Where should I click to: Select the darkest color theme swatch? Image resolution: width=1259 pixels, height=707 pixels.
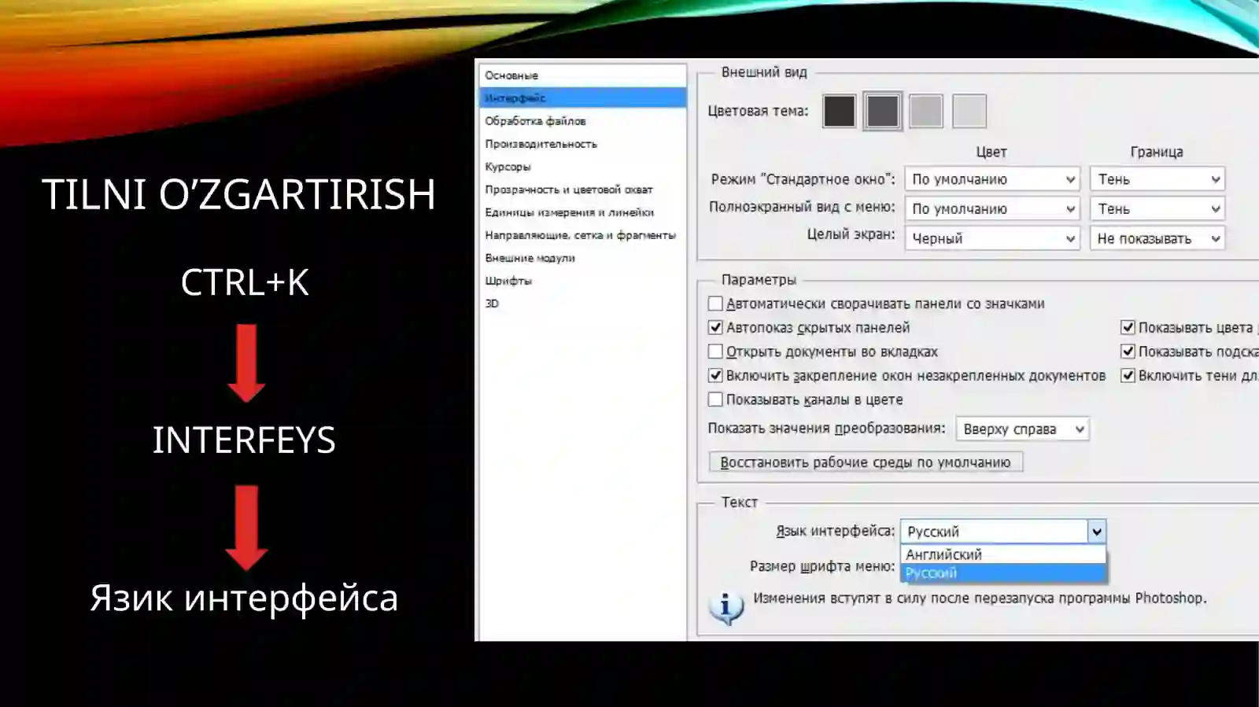coord(839,111)
